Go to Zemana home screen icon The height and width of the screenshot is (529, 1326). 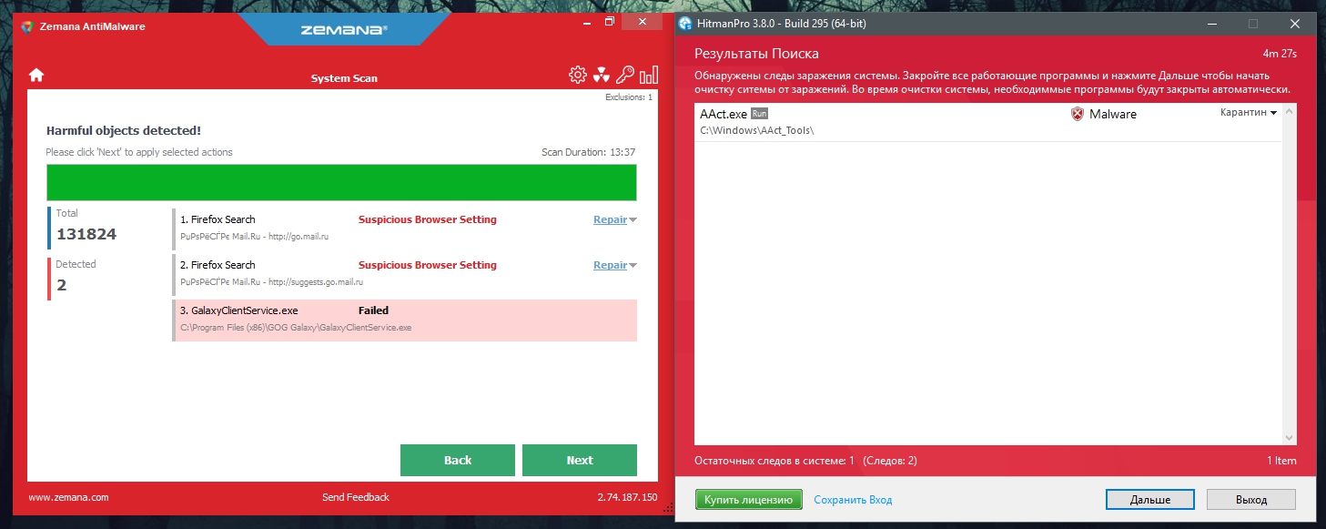click(x=36, y=76)
